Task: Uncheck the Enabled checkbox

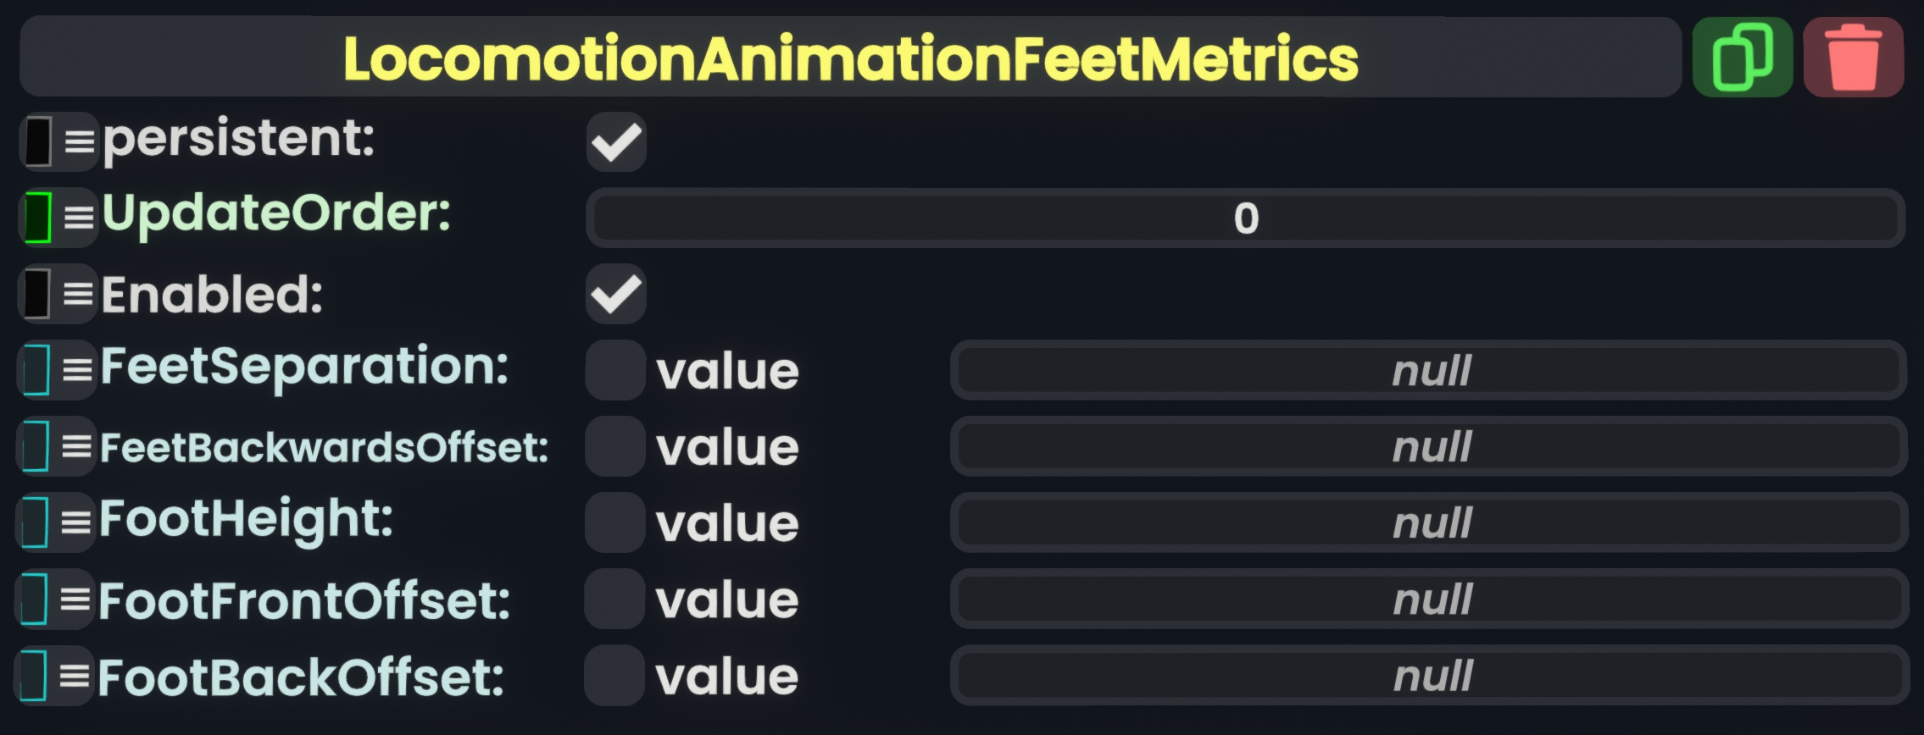Action: (x=616, y=294)
